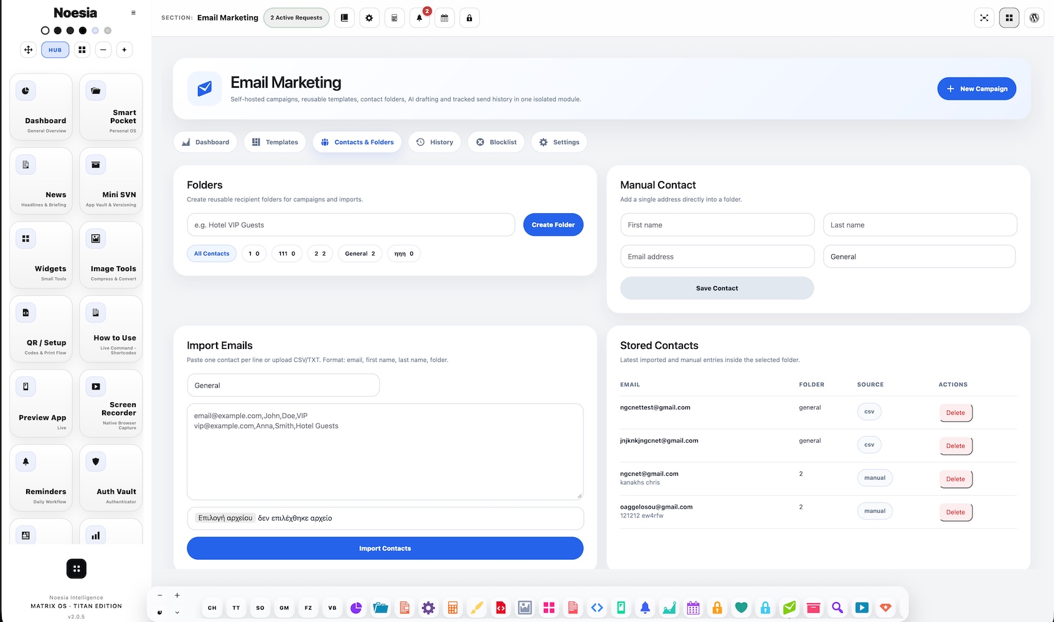Click the purple pie chart dock icon
This screenshot has height=622, width=1054.
point(356,608)
